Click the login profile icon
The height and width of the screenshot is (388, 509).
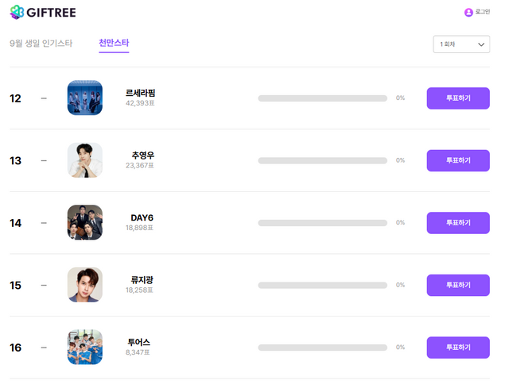tap(468, 12)
